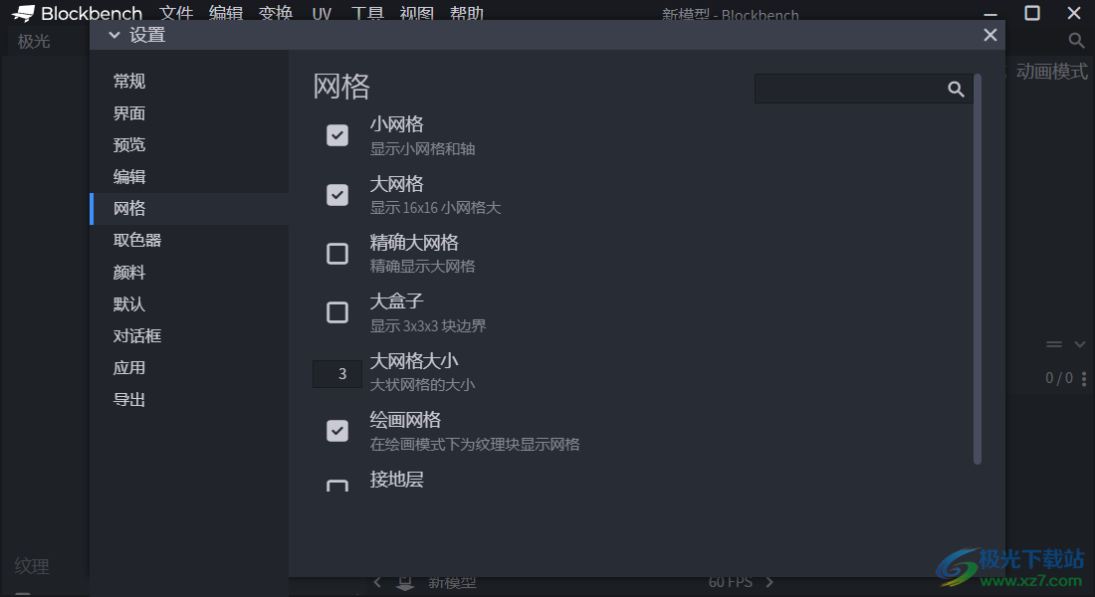The height and width of the screenshot is (597, 1095).
Task: Enable the 精确大网格 checkbox
Action: pyautogui.click(x=337, y=254)
